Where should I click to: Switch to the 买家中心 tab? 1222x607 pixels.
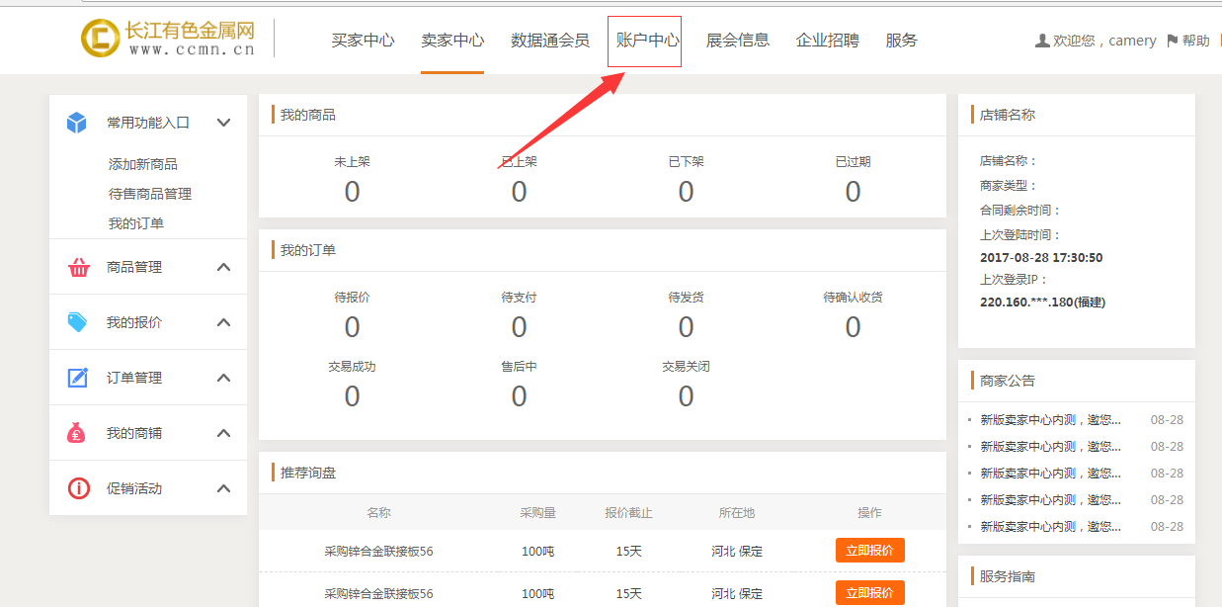point(363,41)
